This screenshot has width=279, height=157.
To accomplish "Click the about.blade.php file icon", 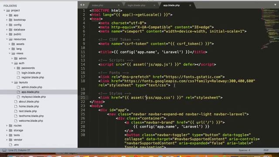I will point(16,102).
